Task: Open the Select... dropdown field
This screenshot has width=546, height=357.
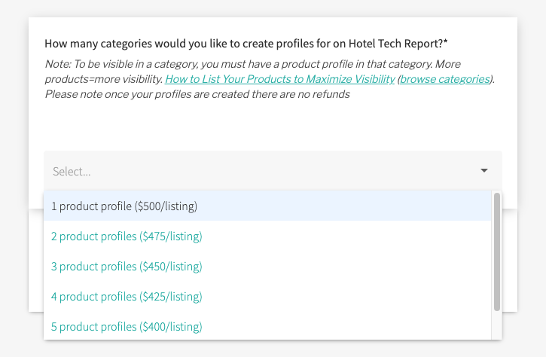Action: coord(273,171)
